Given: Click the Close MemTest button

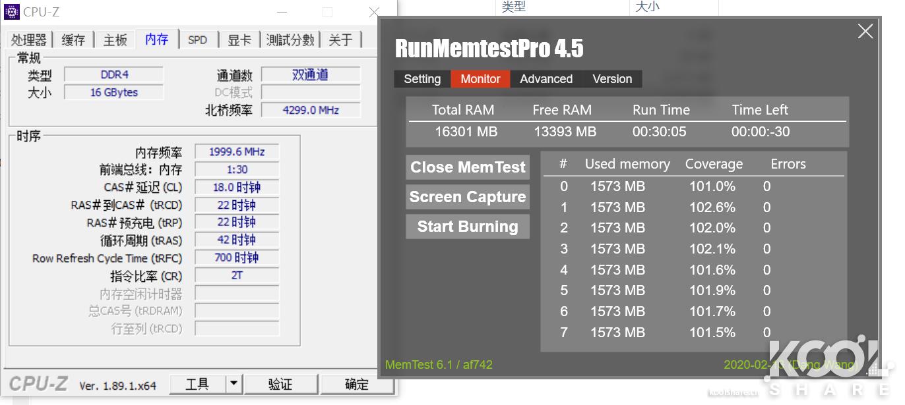Looking at the screenshot, I should [467, 167].
